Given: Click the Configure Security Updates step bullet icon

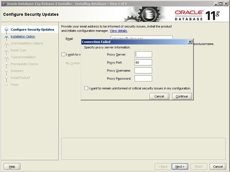Looking at the screenshot, I should (6, 30).
